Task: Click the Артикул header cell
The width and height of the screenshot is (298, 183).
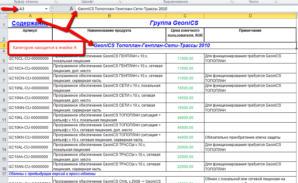Action: (30, 35)
